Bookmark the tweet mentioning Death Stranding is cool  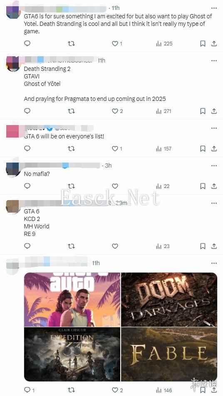(x=203, y=44)
